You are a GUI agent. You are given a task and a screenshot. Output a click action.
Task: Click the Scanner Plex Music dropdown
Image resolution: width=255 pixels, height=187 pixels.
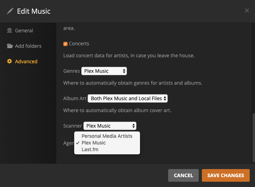pyautogui.click(x=110, y=126)
